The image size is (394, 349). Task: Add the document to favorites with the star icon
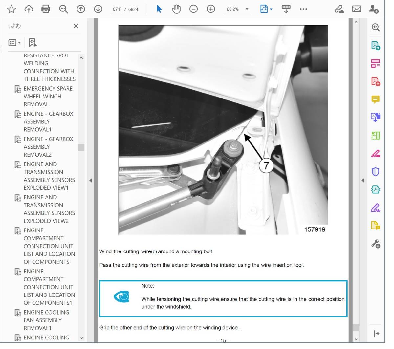coord(11,9)
